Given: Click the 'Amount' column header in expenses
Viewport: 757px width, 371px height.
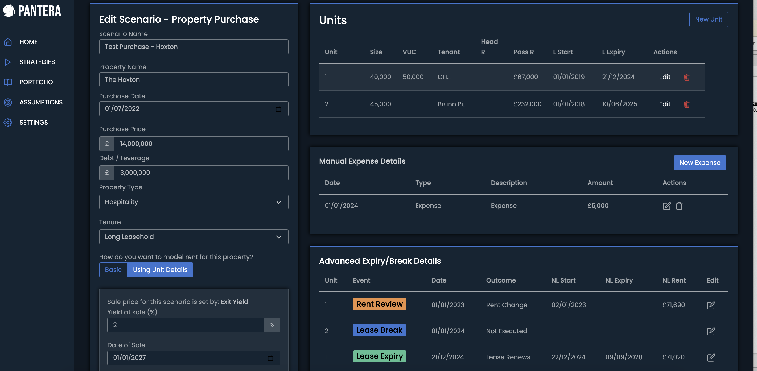Looking at the screenshot, I should (x=600, y=183).
